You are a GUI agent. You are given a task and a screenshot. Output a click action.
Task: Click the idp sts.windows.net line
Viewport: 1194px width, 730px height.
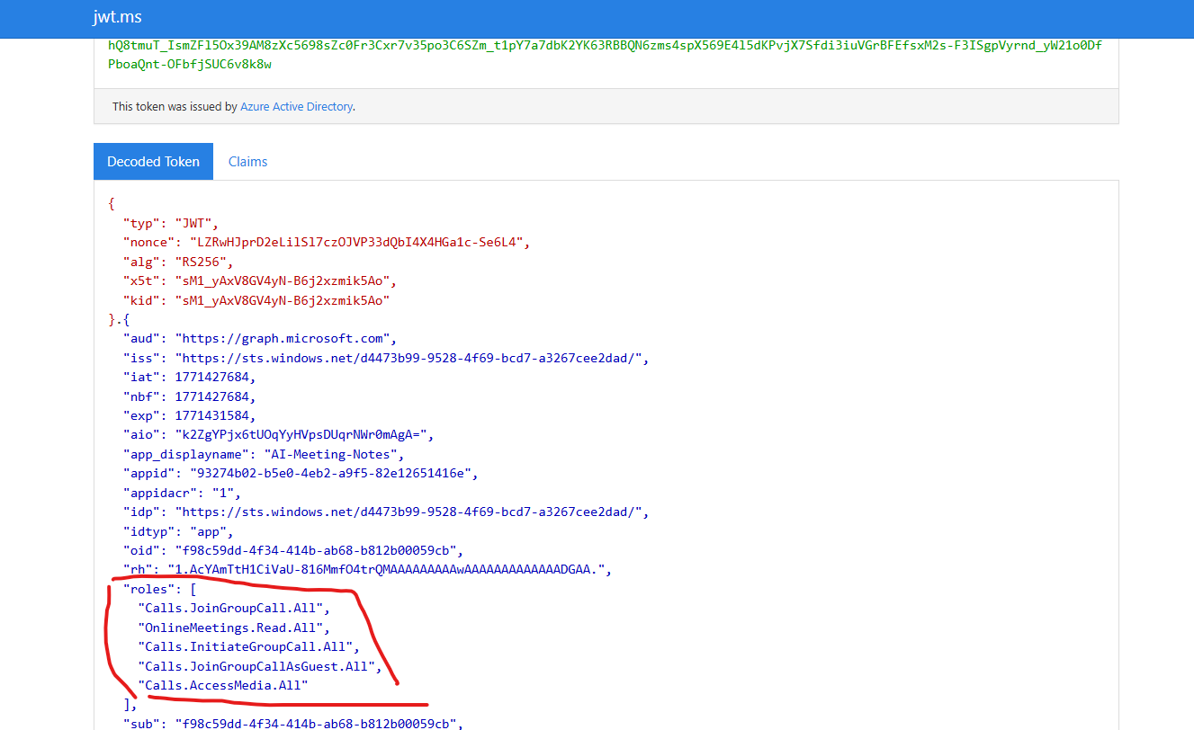pos(386,512)
